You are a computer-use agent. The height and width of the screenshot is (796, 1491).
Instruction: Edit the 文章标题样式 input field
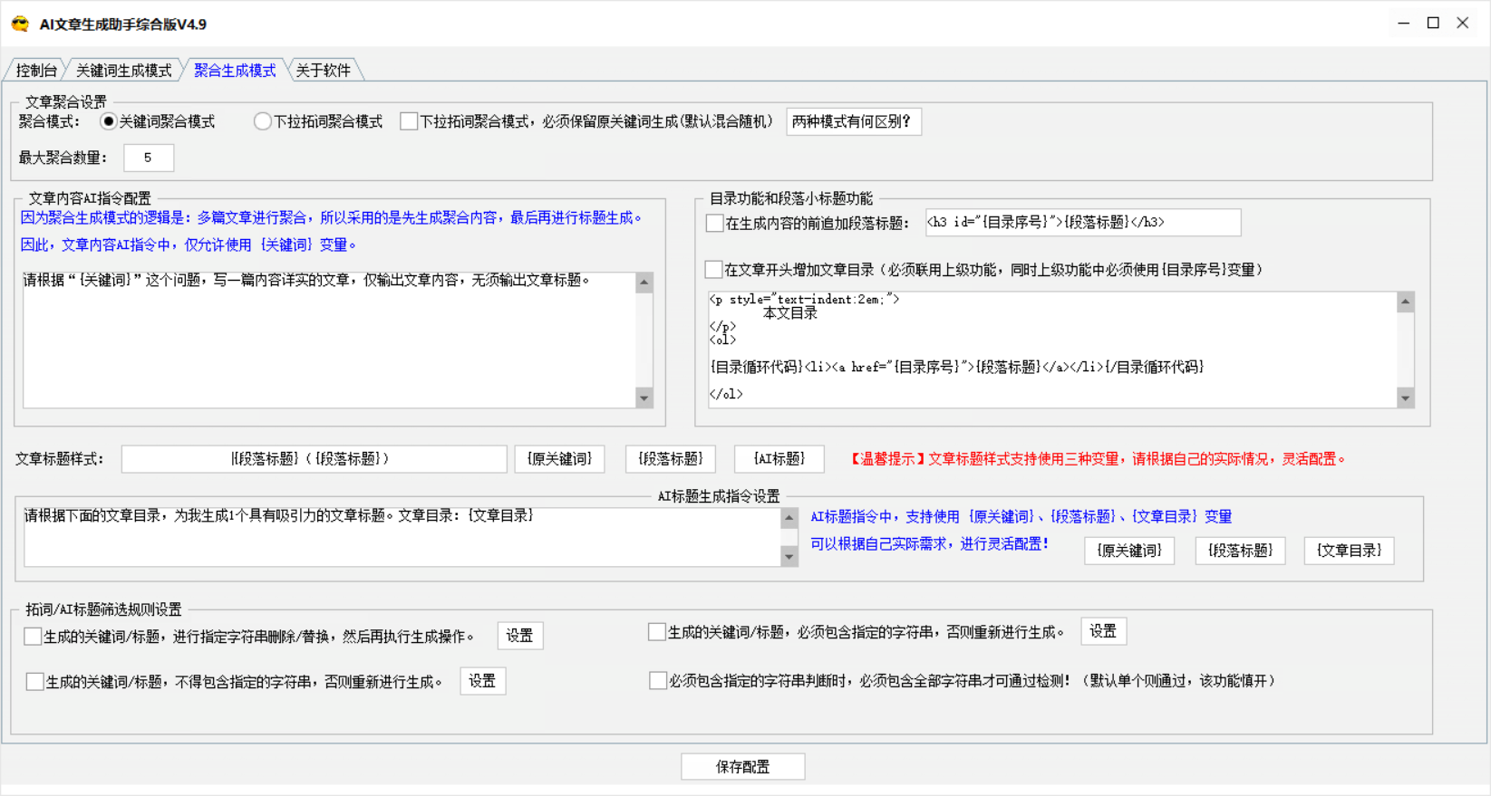315,459
